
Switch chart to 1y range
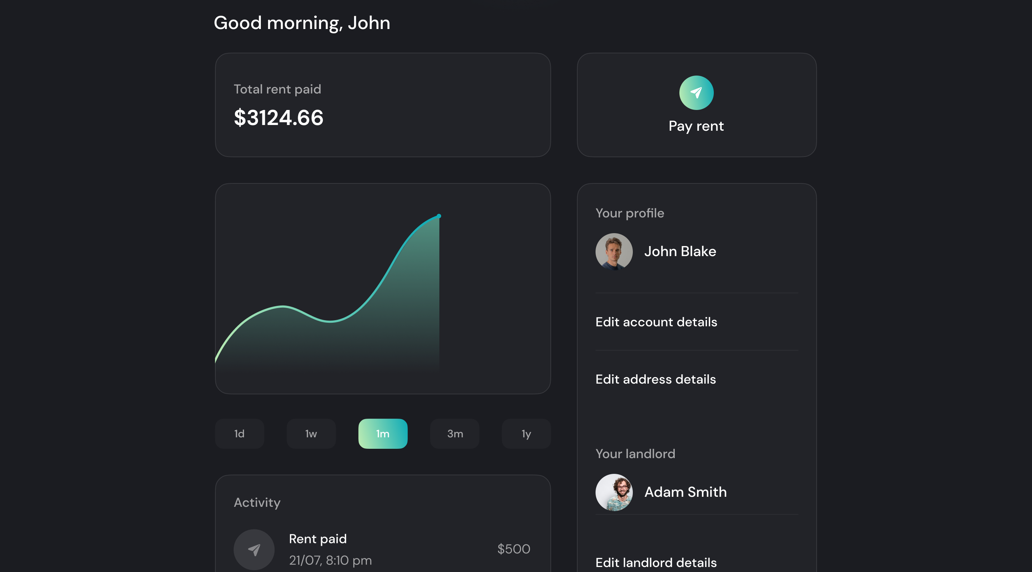pyautogui.click(x=526, y=433)
